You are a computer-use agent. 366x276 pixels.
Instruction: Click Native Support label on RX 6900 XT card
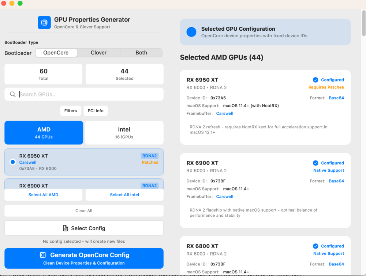pos(328,170)
